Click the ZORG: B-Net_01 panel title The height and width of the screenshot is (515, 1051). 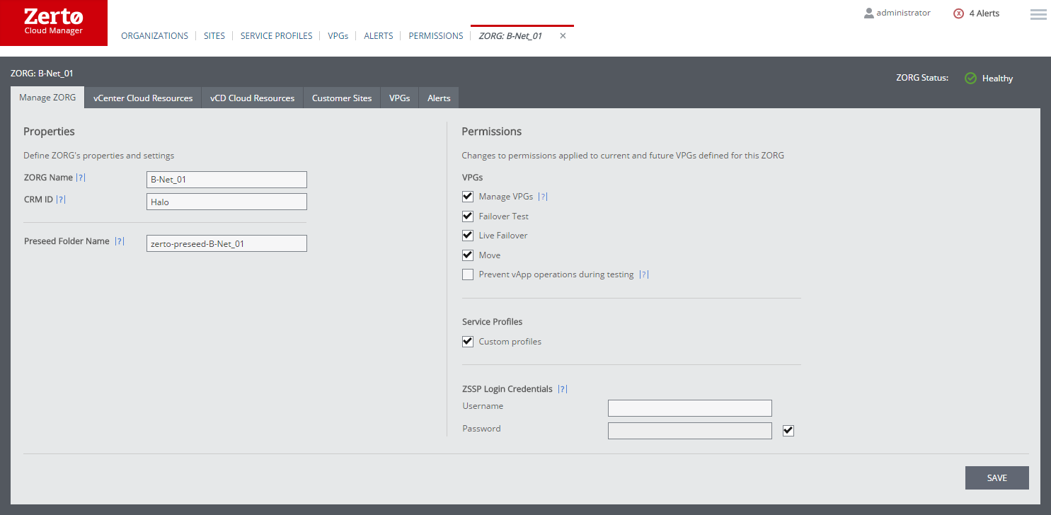(x=42, y=74)
